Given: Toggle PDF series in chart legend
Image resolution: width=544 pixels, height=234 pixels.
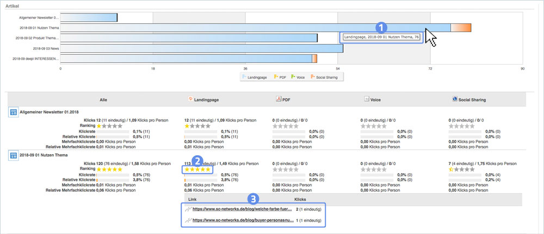Looking at the screenshot, I should click(281, 77).
